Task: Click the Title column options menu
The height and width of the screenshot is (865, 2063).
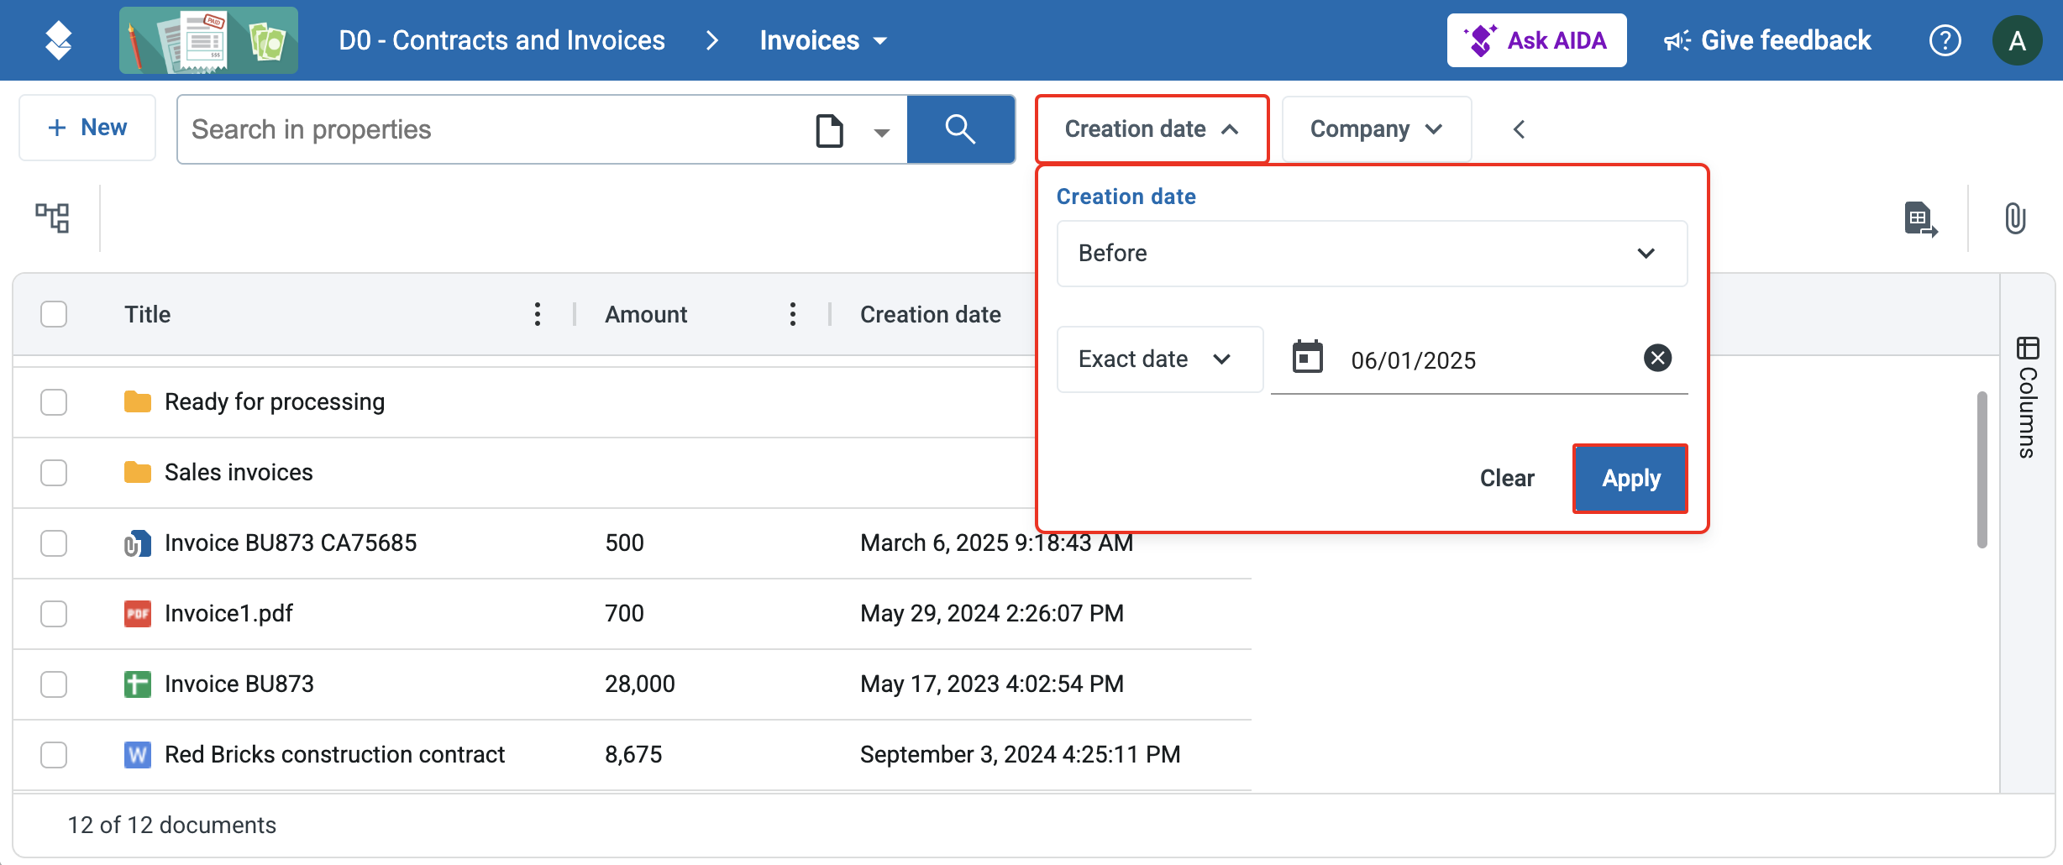Action: [x=538, y=314]
